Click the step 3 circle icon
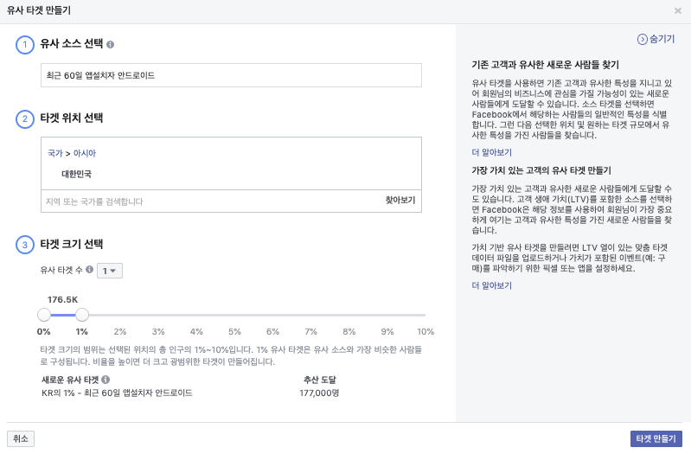This screenshot has width=691, height=454. tap(25, 245)
